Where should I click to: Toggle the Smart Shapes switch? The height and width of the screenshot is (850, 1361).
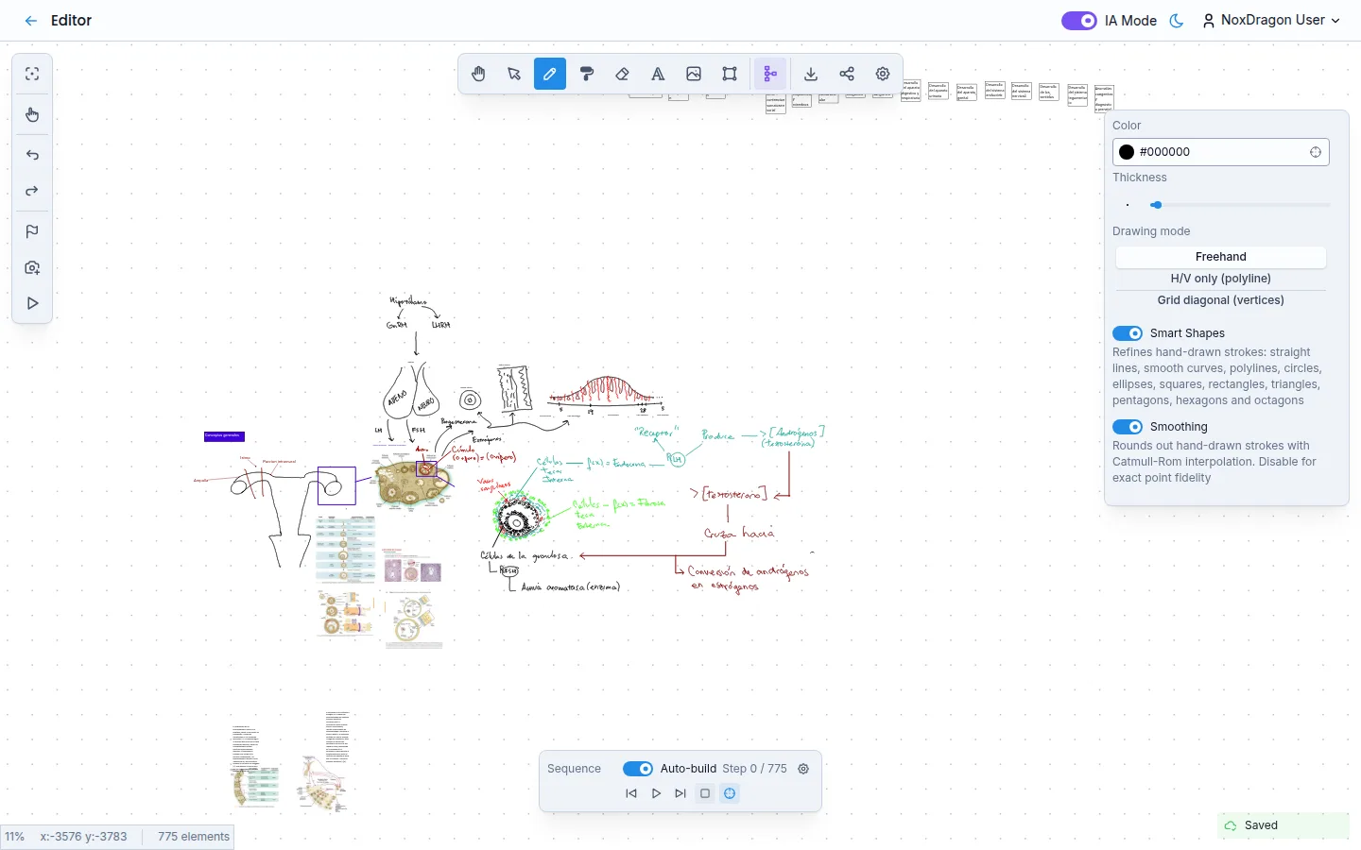click(1128, 333)
